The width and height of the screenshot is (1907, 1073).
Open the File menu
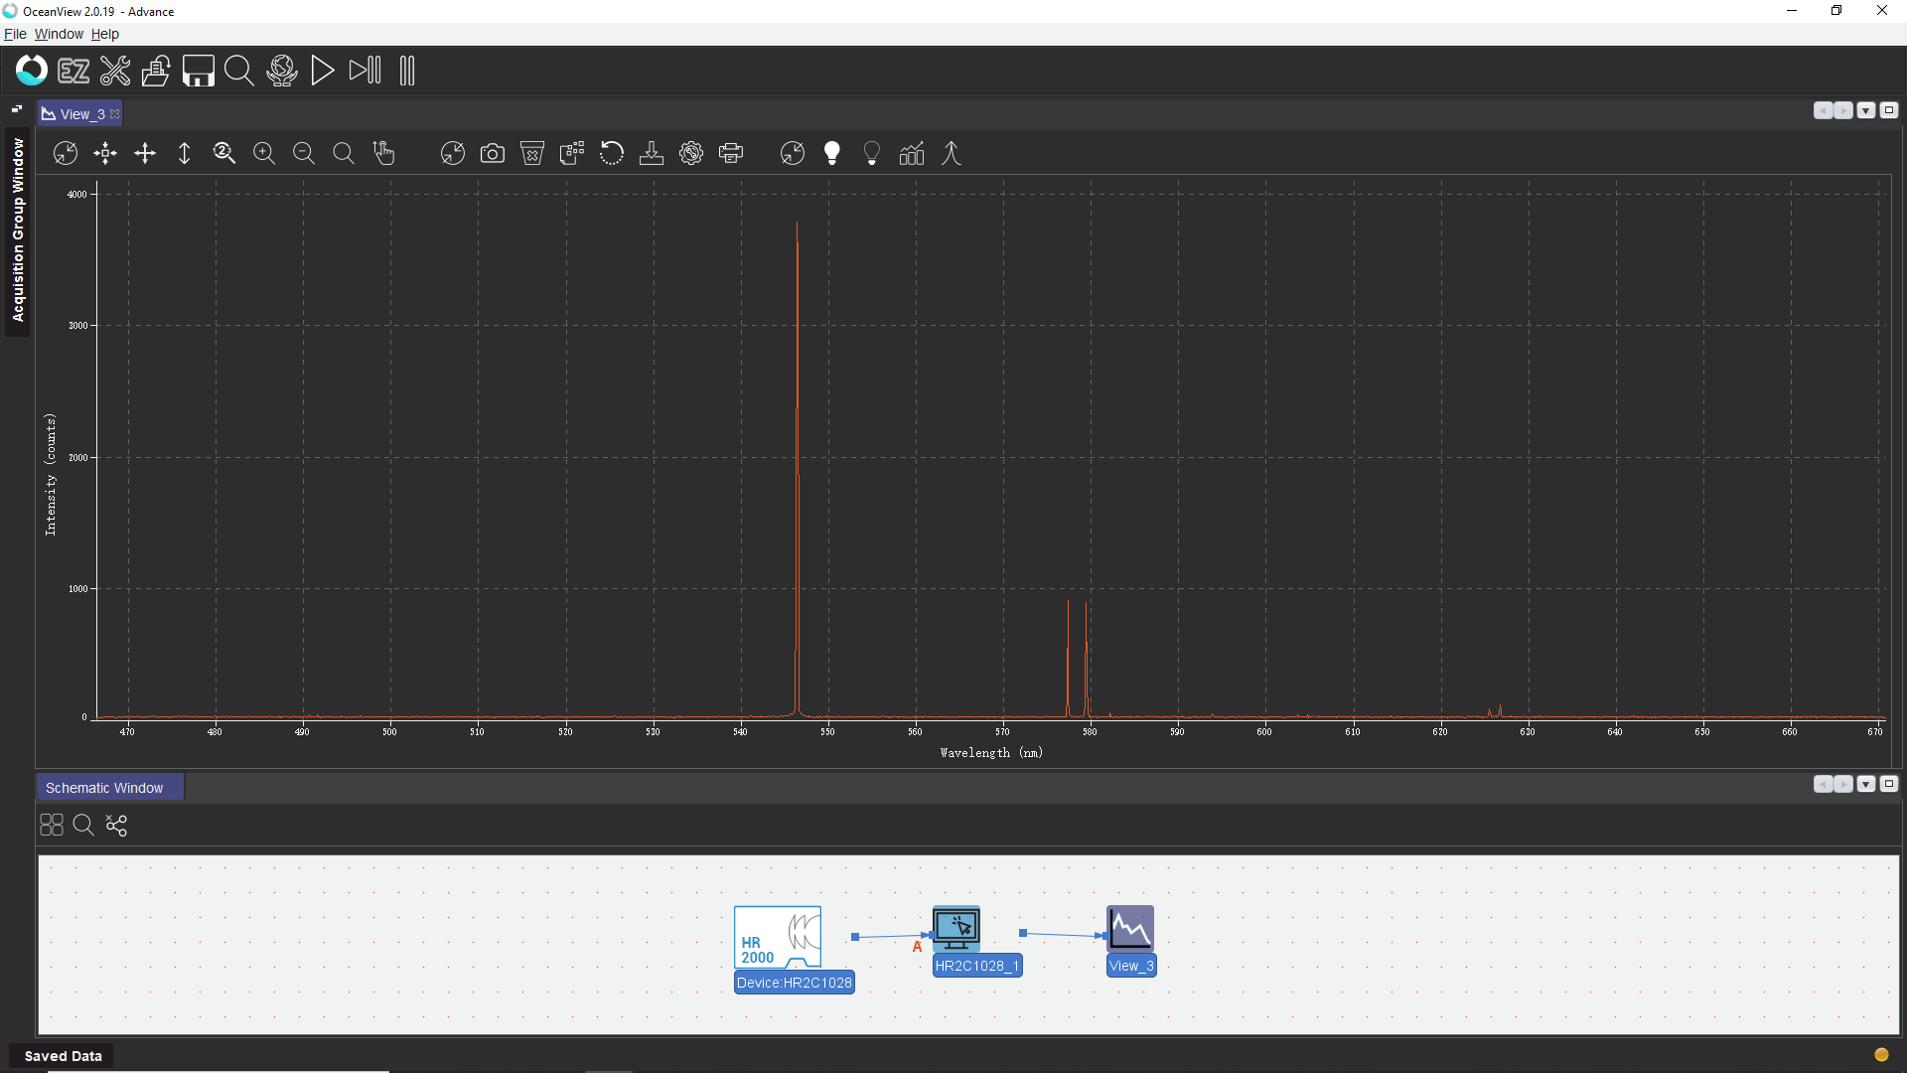[15, 34]
